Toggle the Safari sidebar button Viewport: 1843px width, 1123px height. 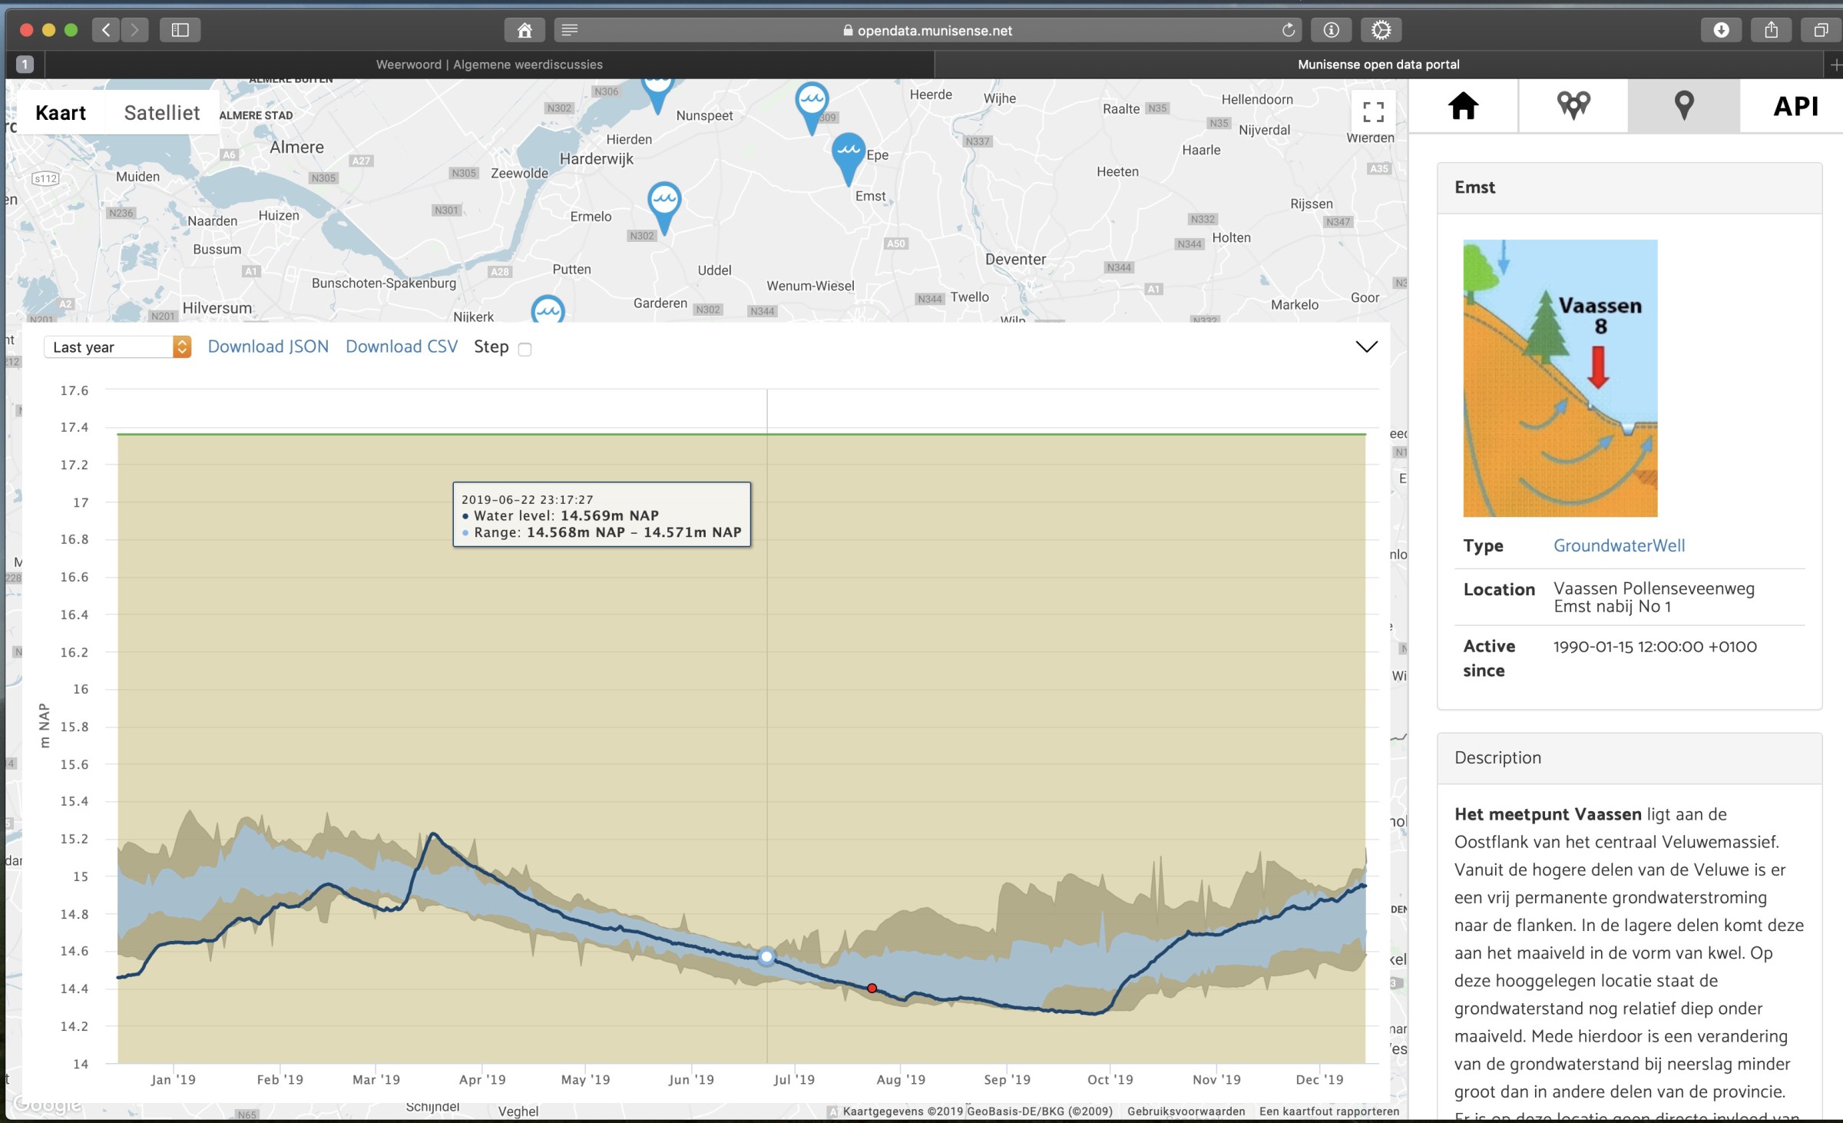(180, 30)
